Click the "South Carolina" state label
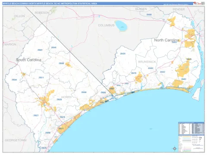Image resolution: width=207 pixels, height=155 pixels. 28,60
